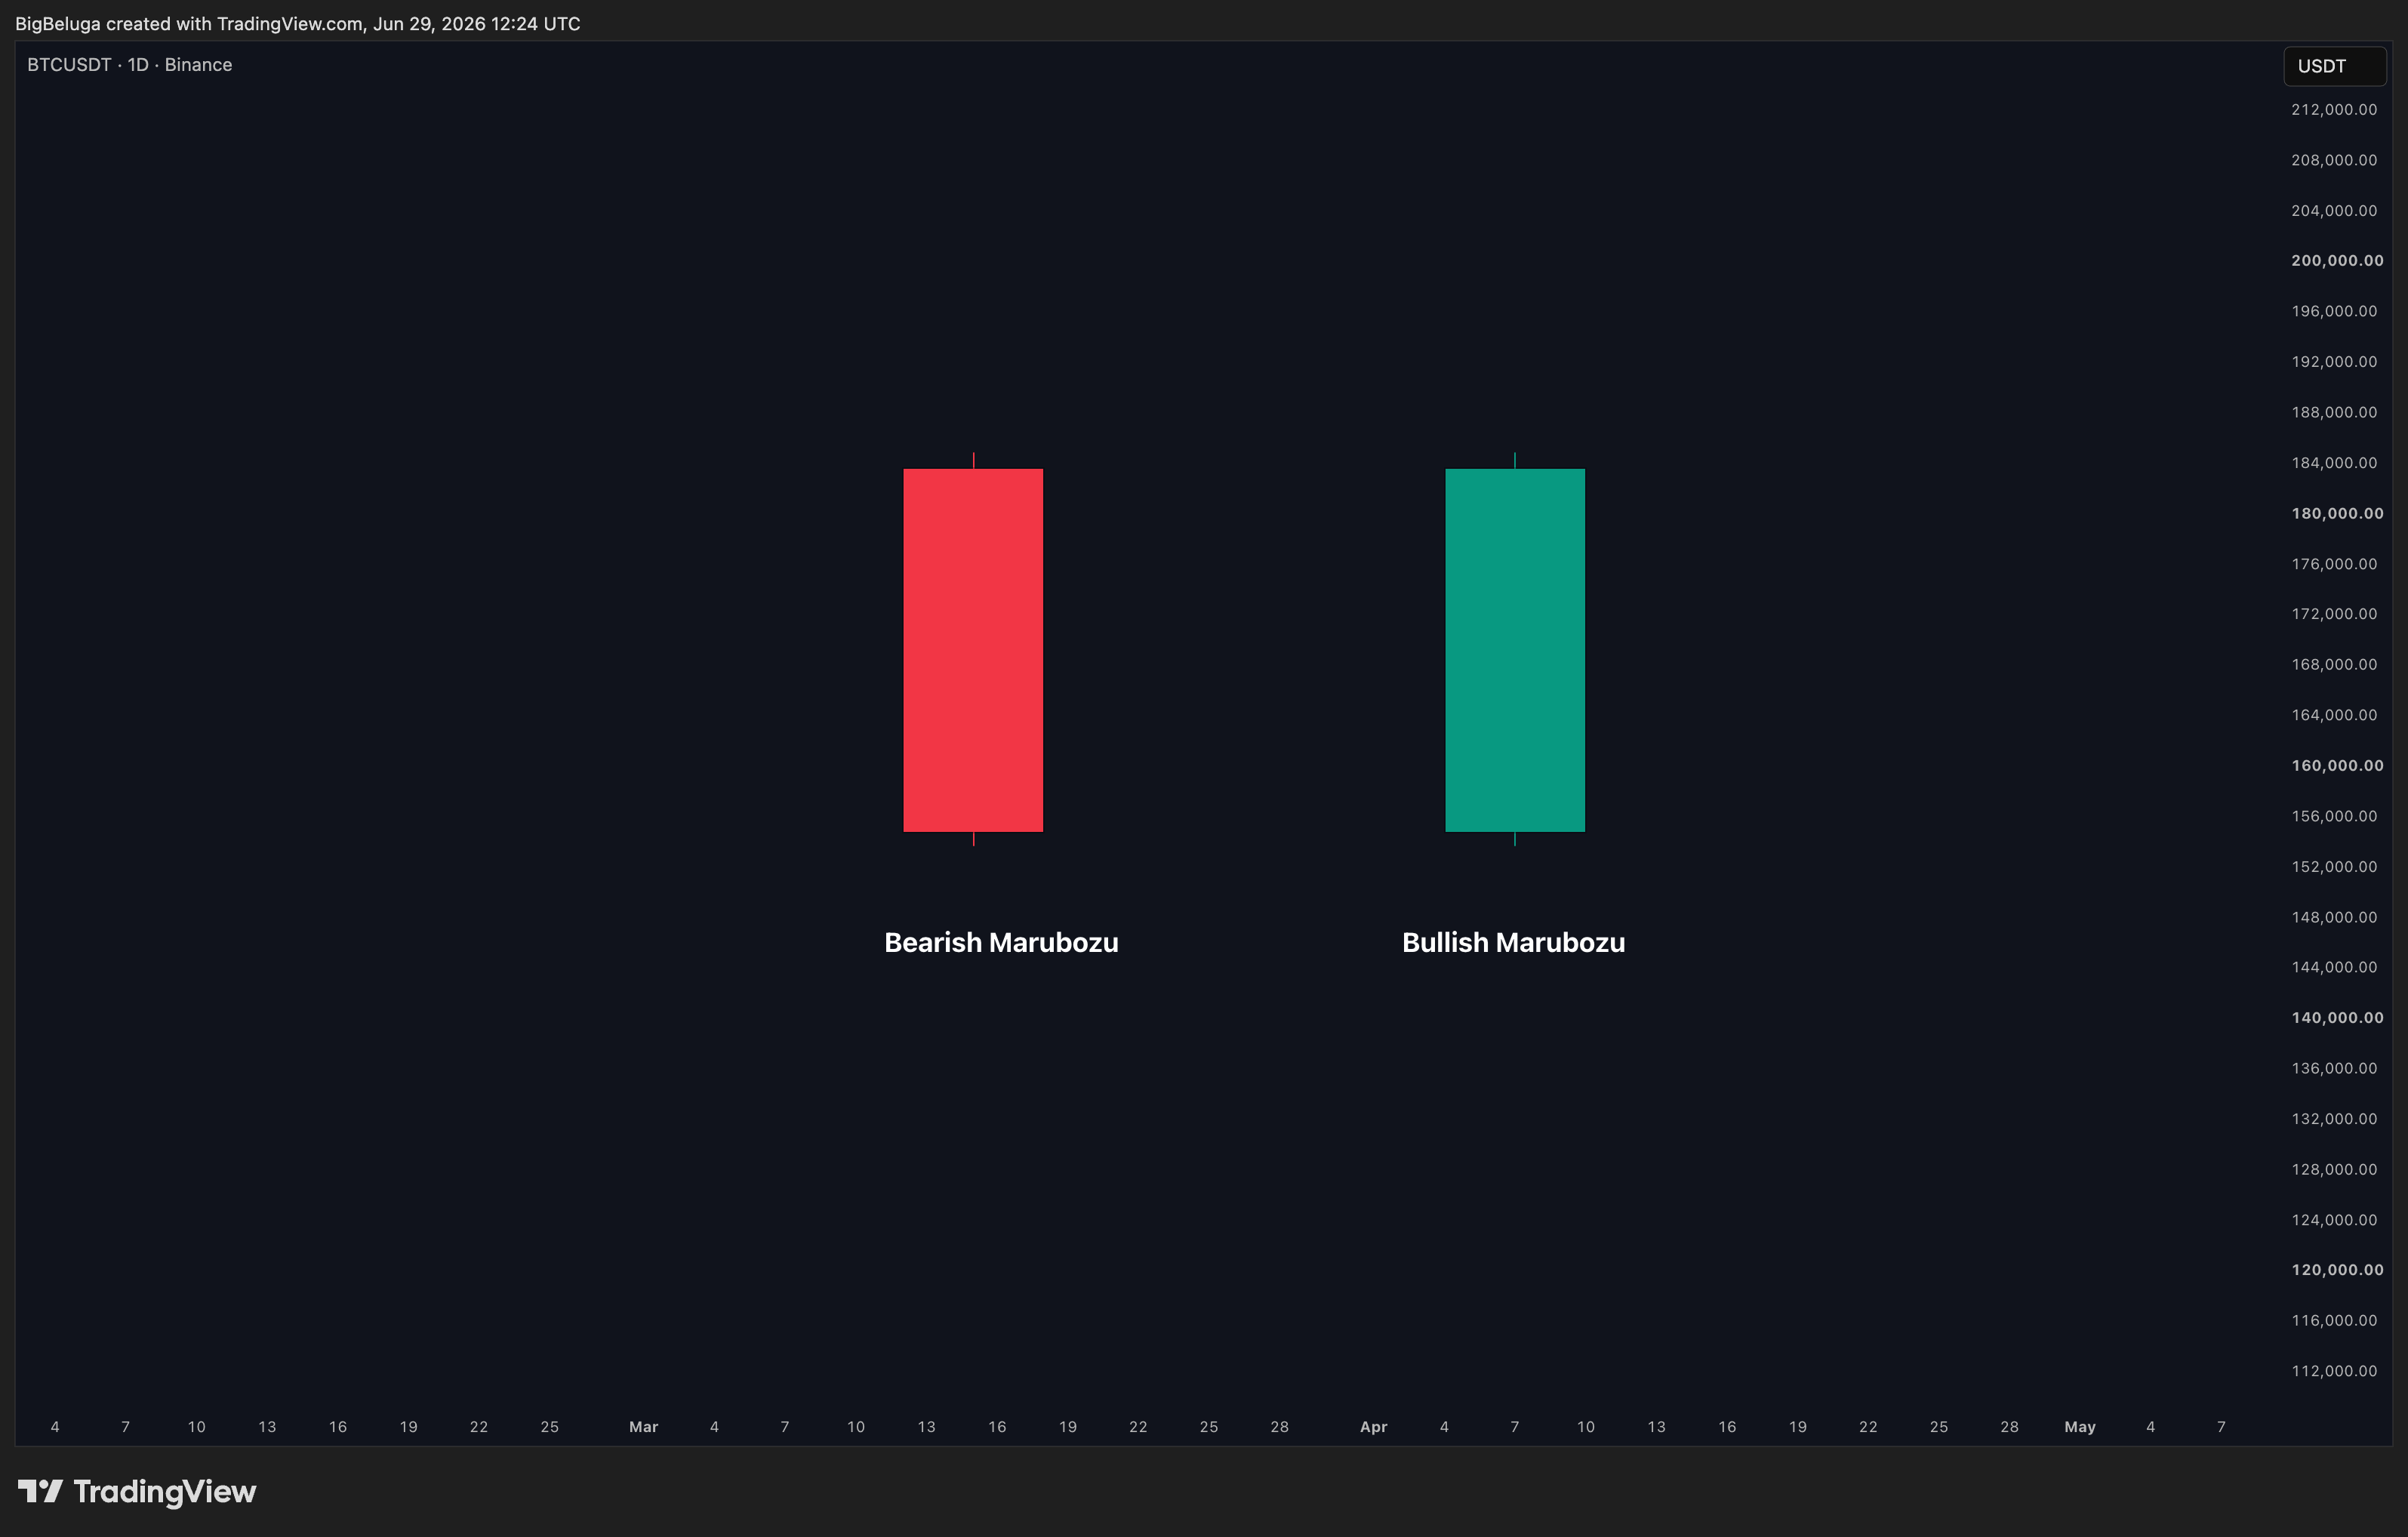Click the BTCUSDT · 1D · Binance title

tap(129, 65)
